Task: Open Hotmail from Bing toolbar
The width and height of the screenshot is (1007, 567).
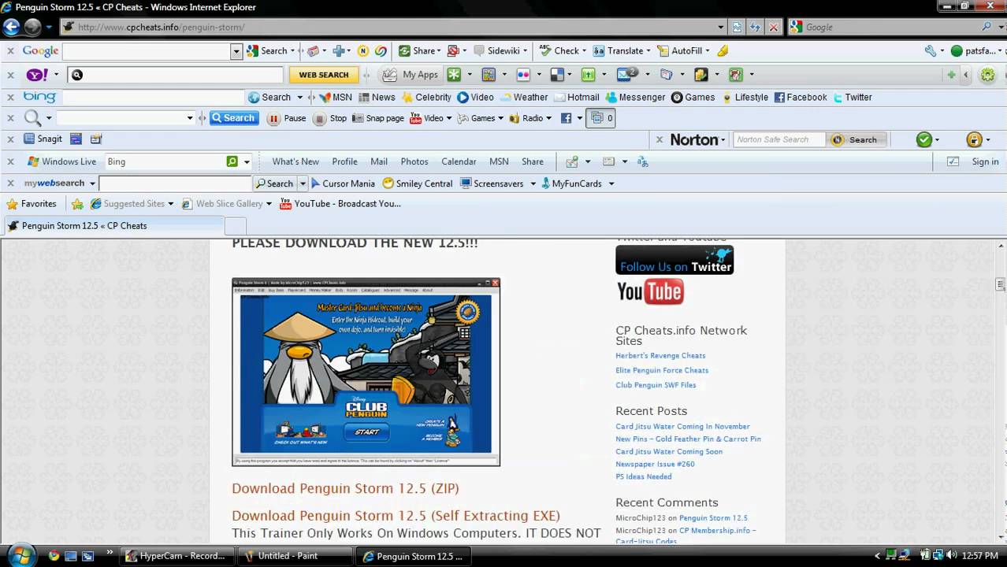Action: click(x=577, y=97)
